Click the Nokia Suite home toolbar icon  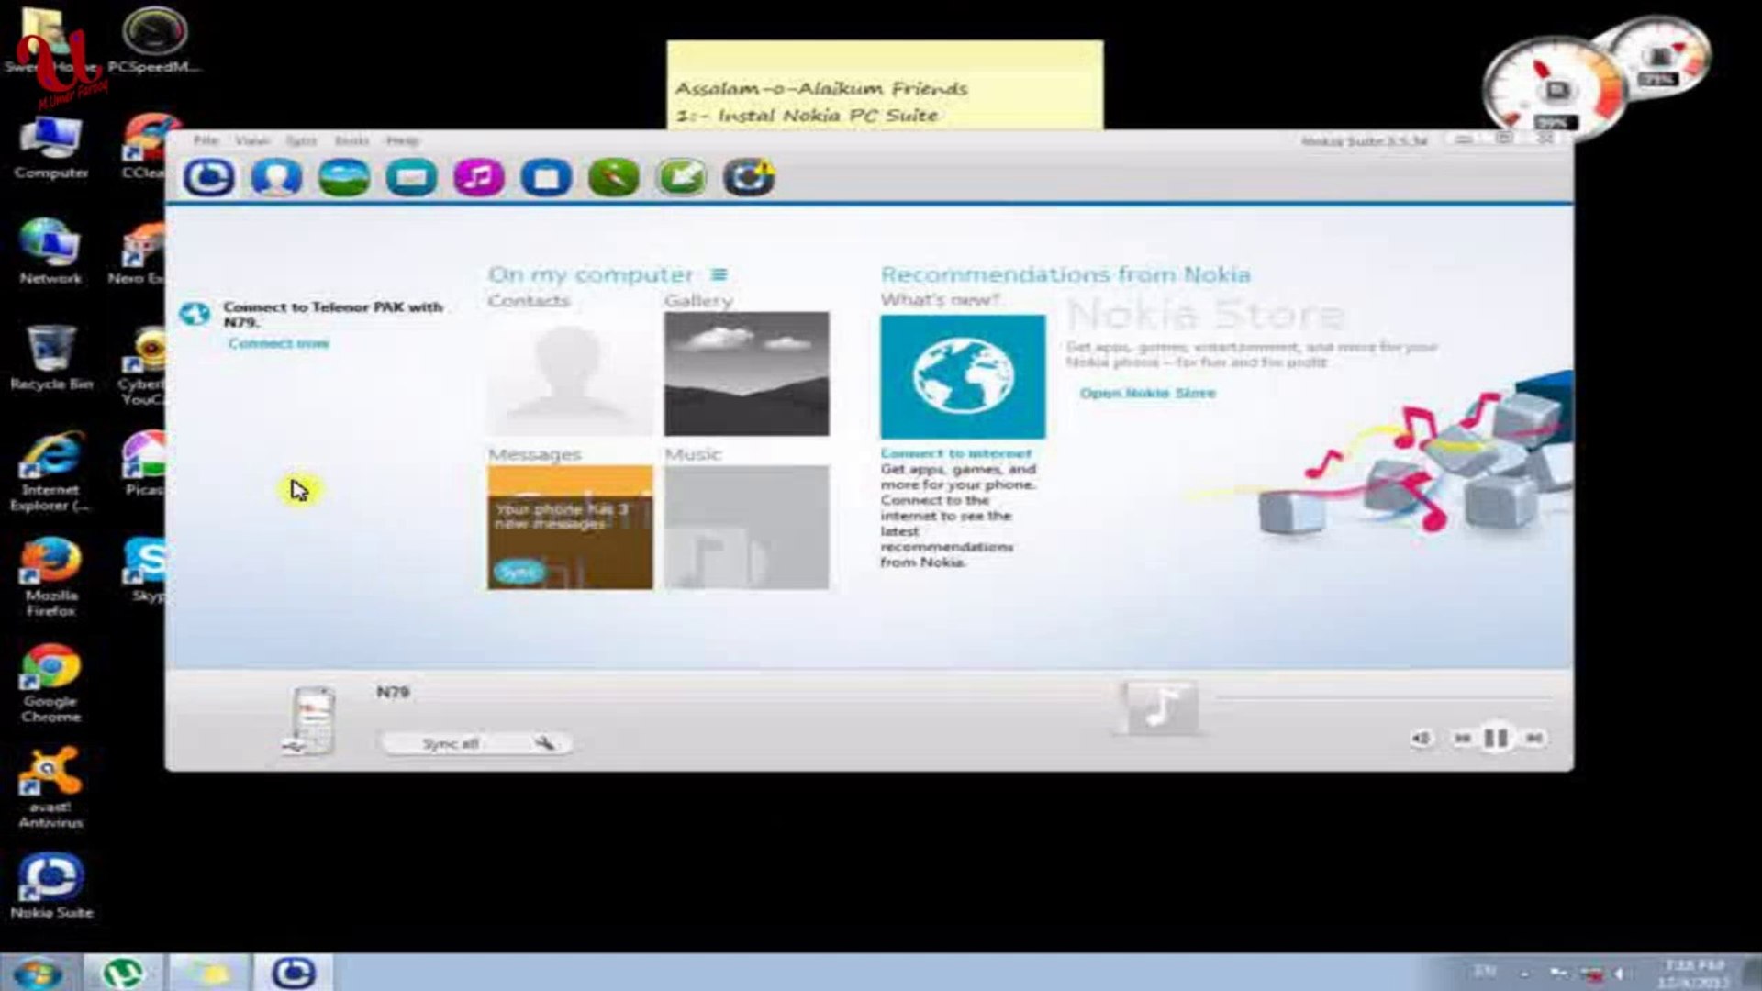209,177
